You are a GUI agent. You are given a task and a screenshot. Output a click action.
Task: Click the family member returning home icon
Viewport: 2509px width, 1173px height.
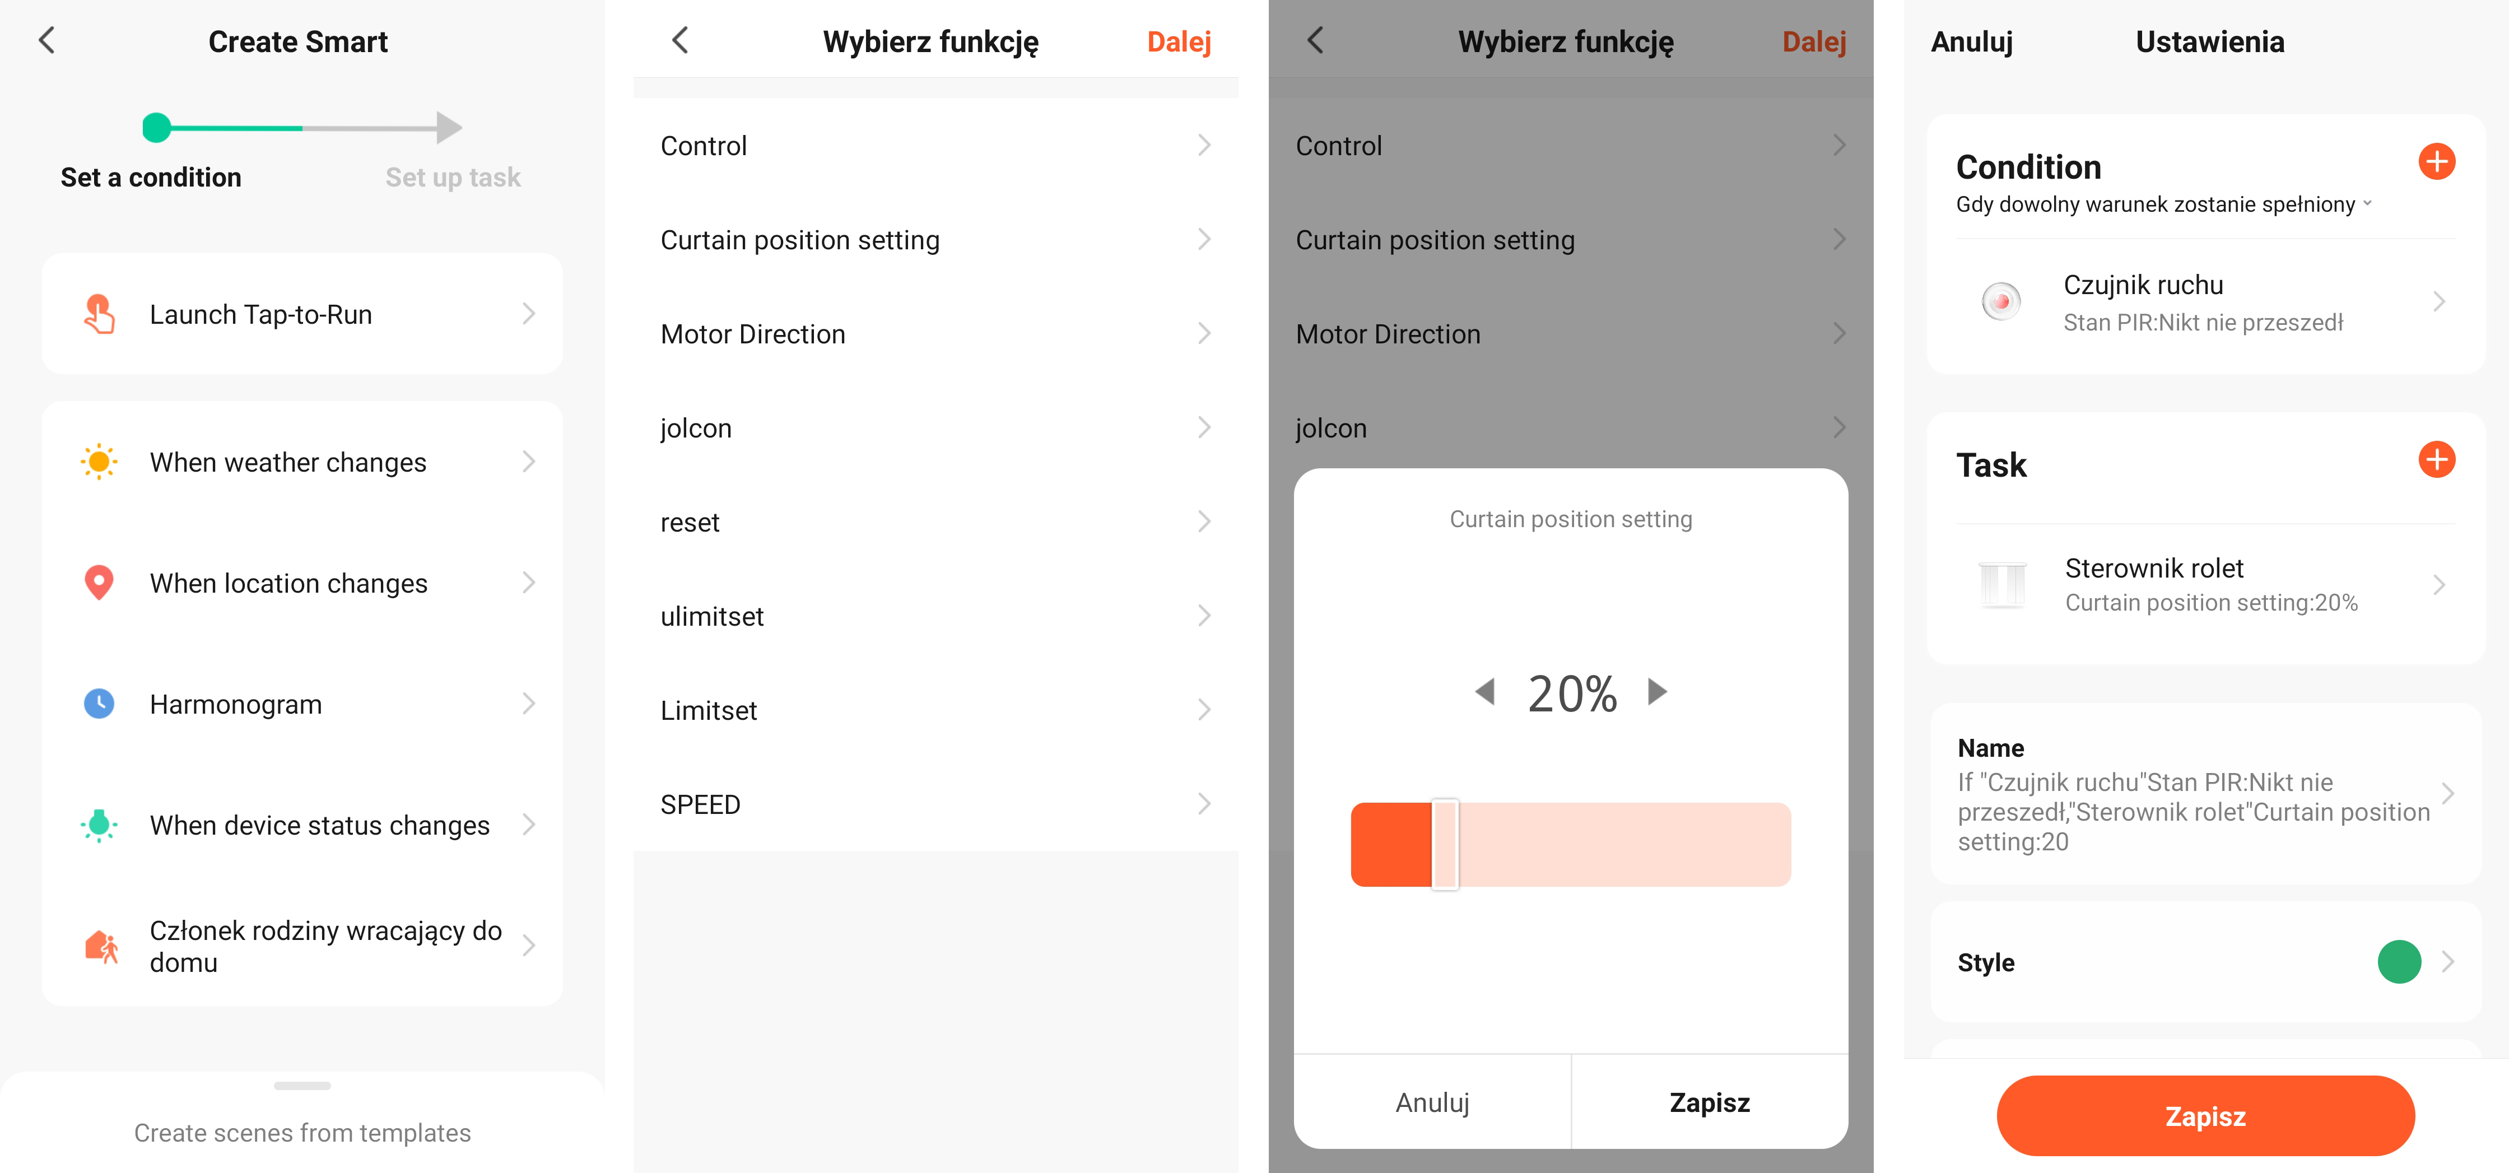(x=100, y=946)
